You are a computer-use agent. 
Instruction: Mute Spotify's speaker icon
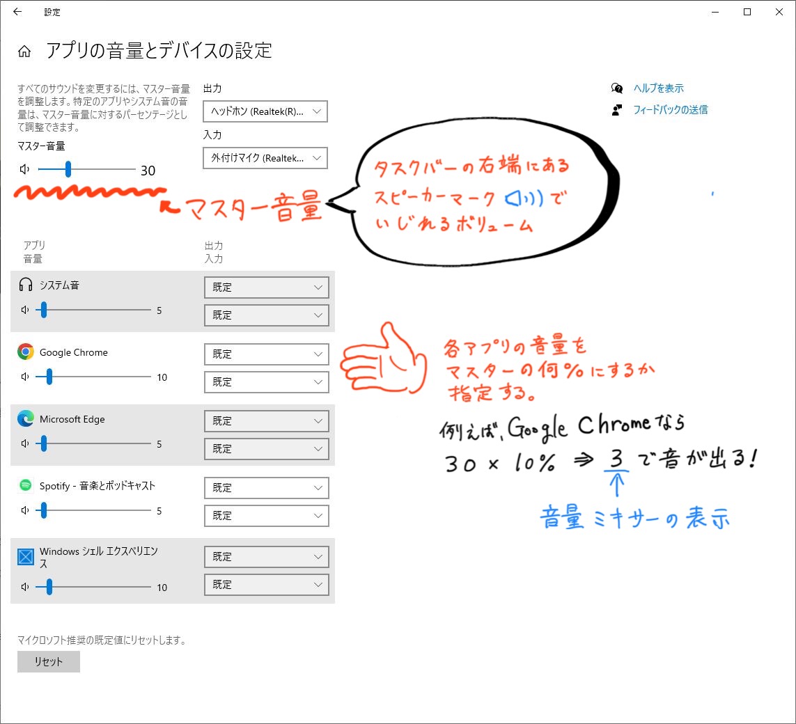(26, 510)
